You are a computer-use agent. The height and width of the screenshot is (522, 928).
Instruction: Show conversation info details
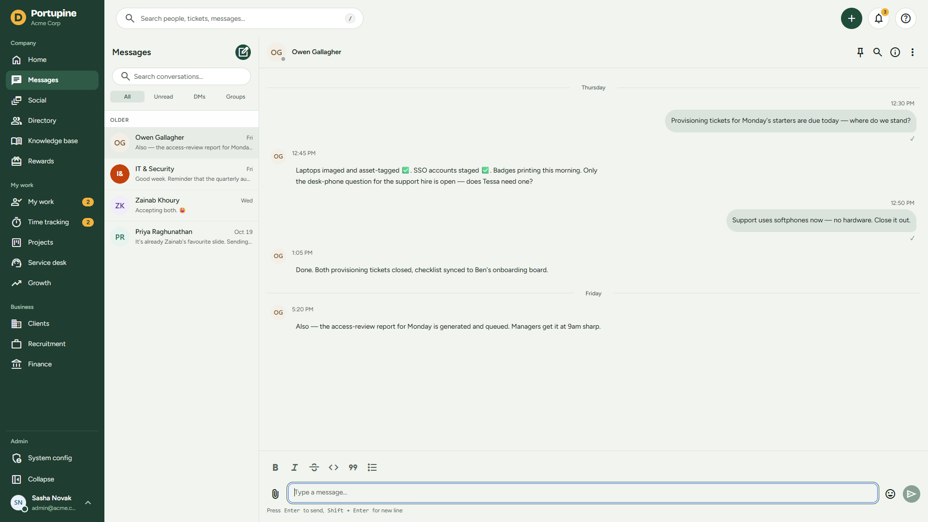895,52
